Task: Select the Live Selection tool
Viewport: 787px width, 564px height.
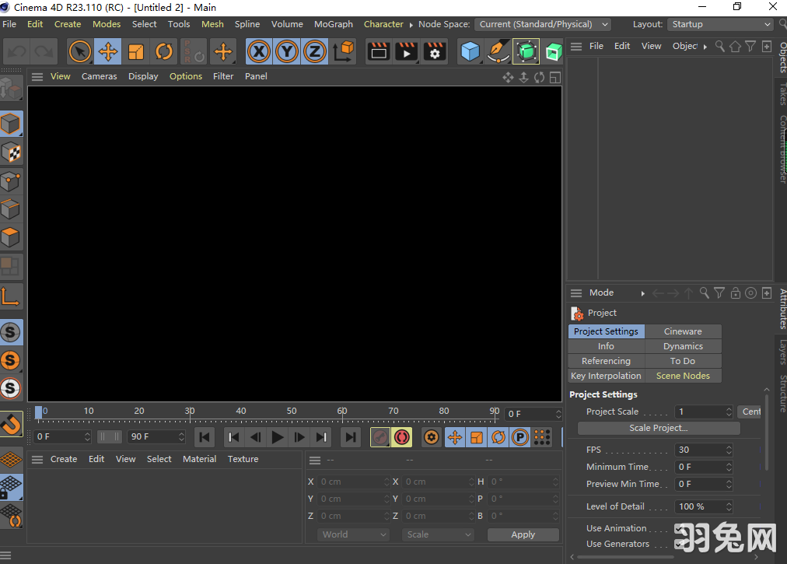Action: click(x=79, y=51)
